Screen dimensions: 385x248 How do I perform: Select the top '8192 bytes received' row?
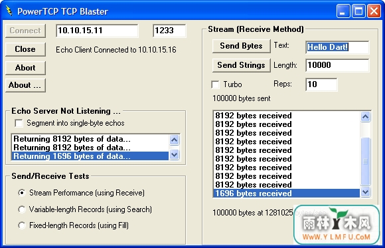[x=287, y=116]
